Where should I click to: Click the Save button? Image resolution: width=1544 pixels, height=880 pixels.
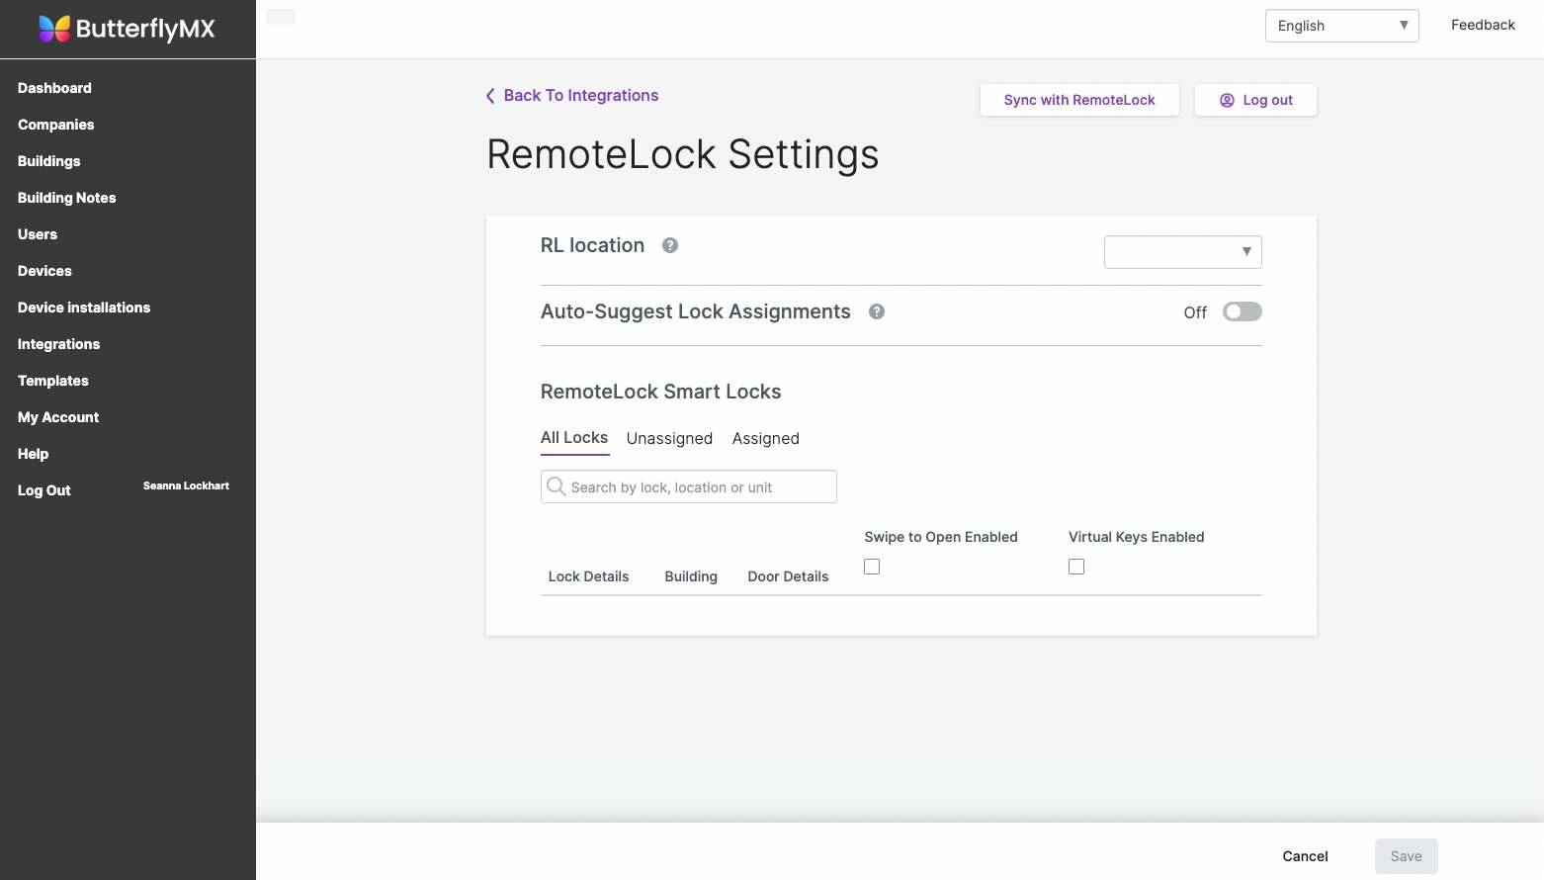1406,856
